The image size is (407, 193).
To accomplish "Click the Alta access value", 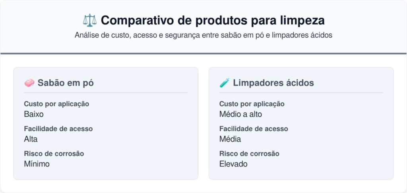I will pos(31,139).
